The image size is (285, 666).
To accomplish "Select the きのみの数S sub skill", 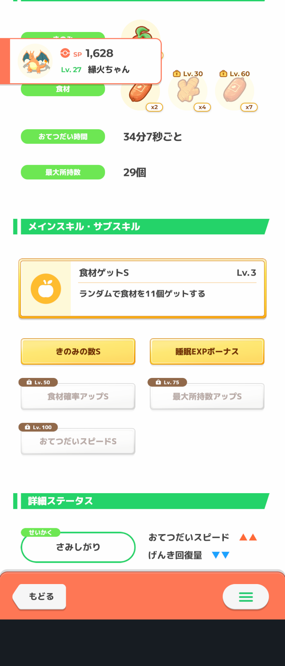I will 78,352.
